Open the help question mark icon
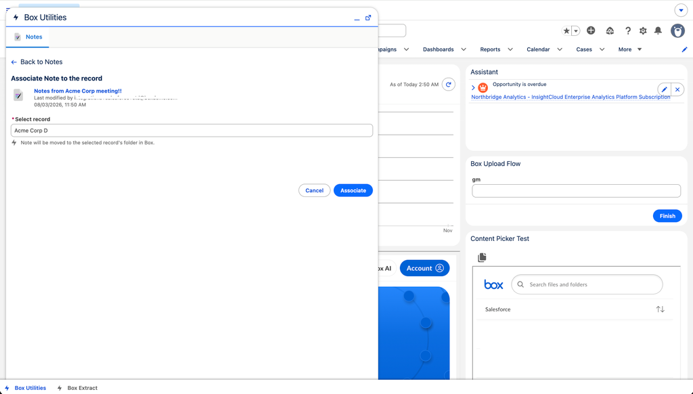Image resolution: width=693 pixels, height=394 pixels. click(x=627, y=30)
